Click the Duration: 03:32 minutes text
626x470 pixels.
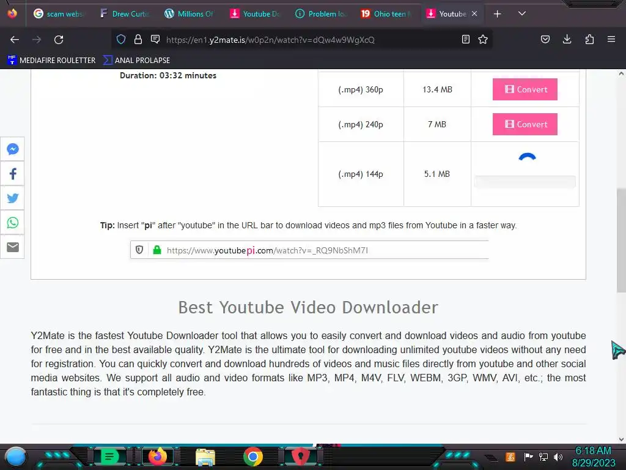click(168, 75)
